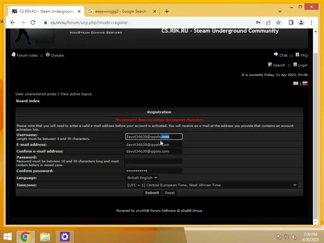Toggle the browser side panel icon

pyautogui.click(x=291, y=22)
